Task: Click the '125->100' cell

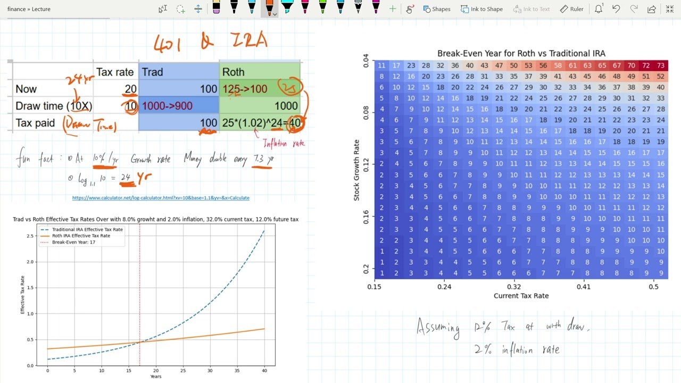Action: point(260,89)
